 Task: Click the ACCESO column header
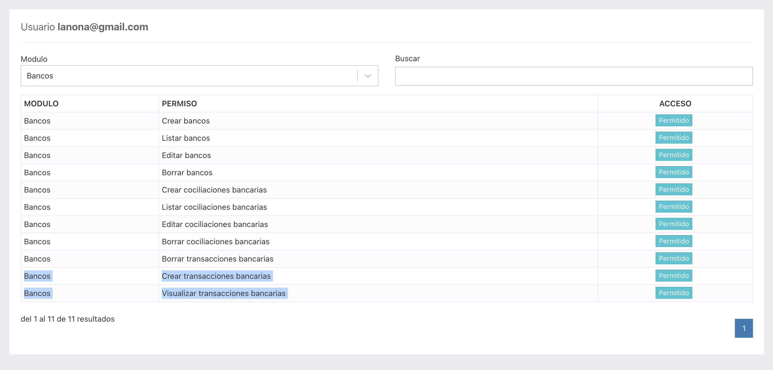(x=675, y=104)
